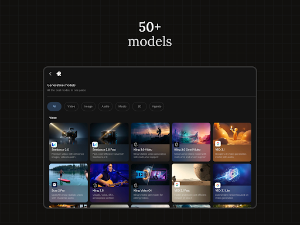Click the Kling logo on Kling Video O1 card

coord(136,185)
